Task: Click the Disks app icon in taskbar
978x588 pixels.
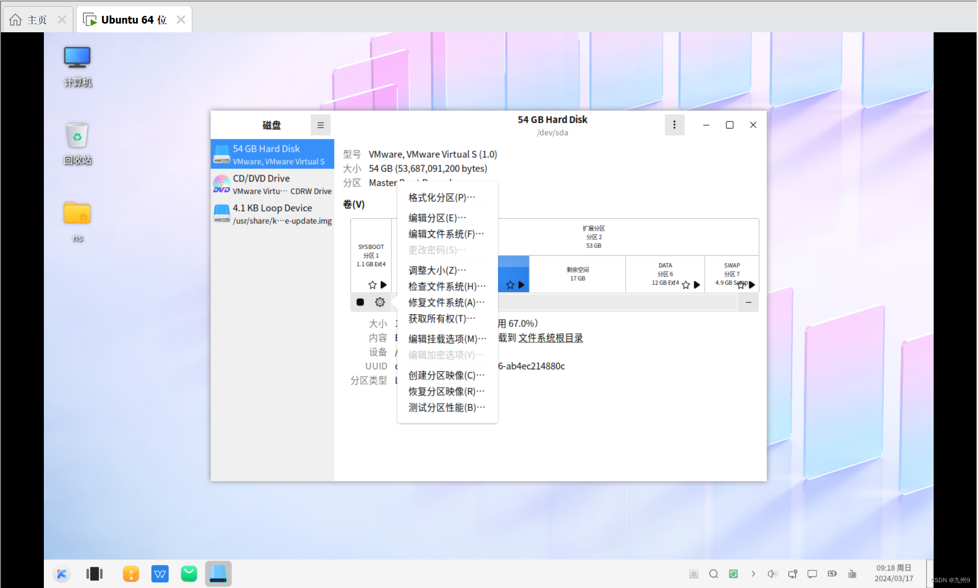Action: pos(218,573)
